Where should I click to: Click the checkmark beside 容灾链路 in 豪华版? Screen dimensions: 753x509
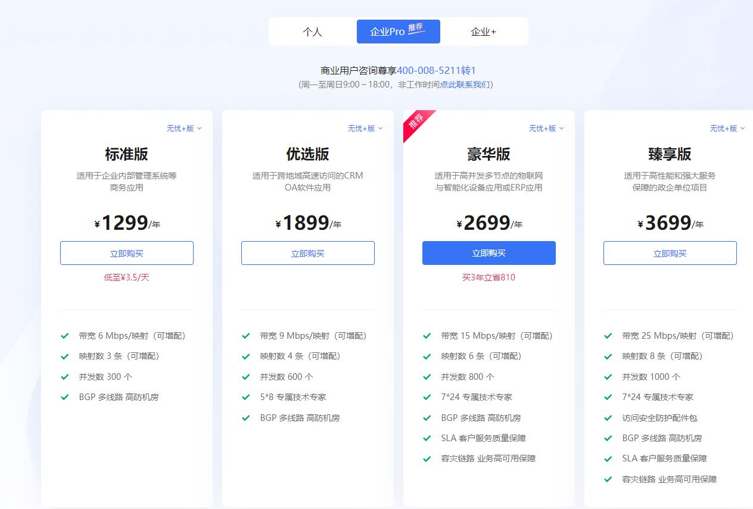point(427,459)
